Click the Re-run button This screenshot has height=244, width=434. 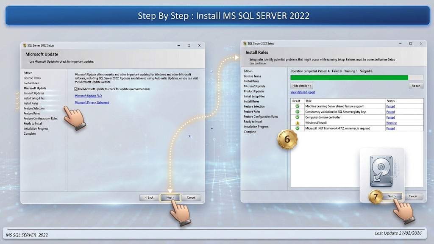pos(416,86)
